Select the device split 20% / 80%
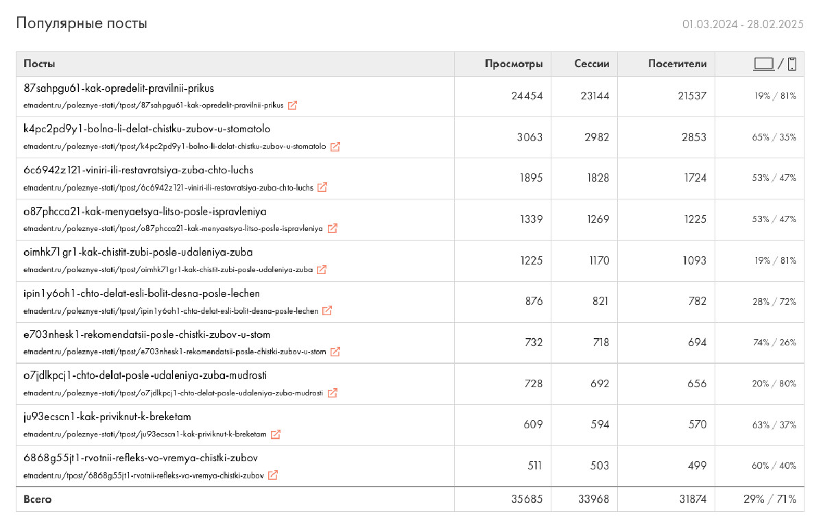823x527 pixels. (774, 384)
